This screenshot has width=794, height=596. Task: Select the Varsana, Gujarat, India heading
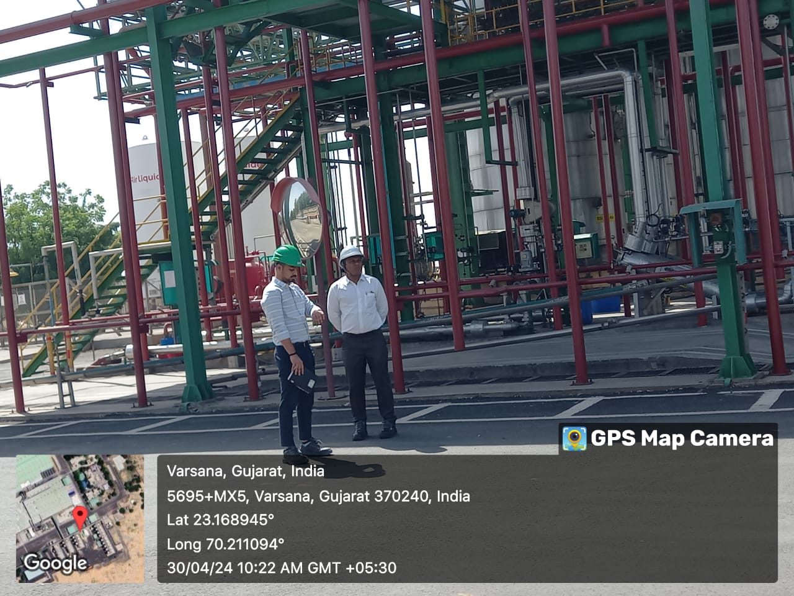point(245,471)
